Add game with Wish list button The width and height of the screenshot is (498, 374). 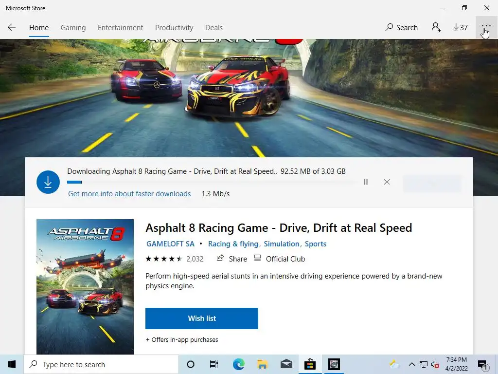(x=202, y=318)
